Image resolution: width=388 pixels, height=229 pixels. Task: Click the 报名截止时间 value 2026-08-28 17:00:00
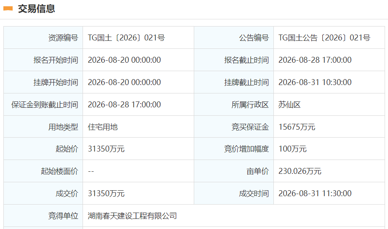tap(315, 60)
